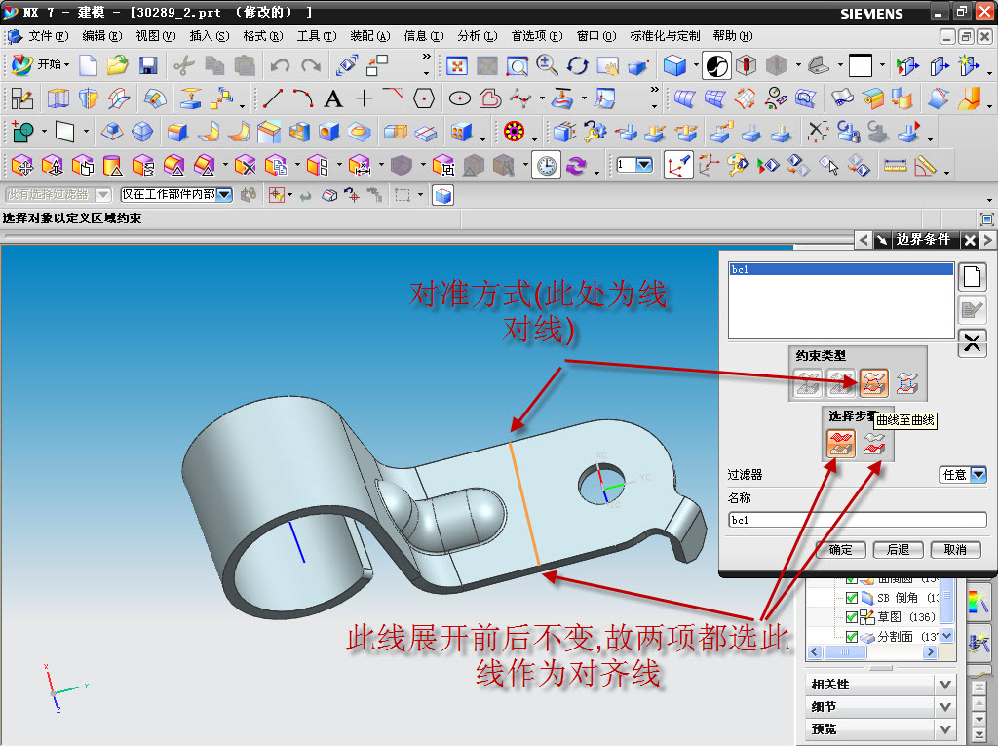The height and width of the screenshot is (747, 998).
Task: Select 草图 (136) tree item
Action: 906,616
